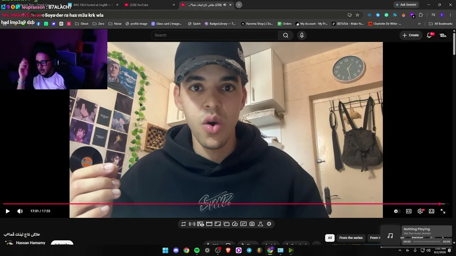Click the dotted pop-up player icon
The height and width of the screenshot is (256, 456).
point(226,224)
